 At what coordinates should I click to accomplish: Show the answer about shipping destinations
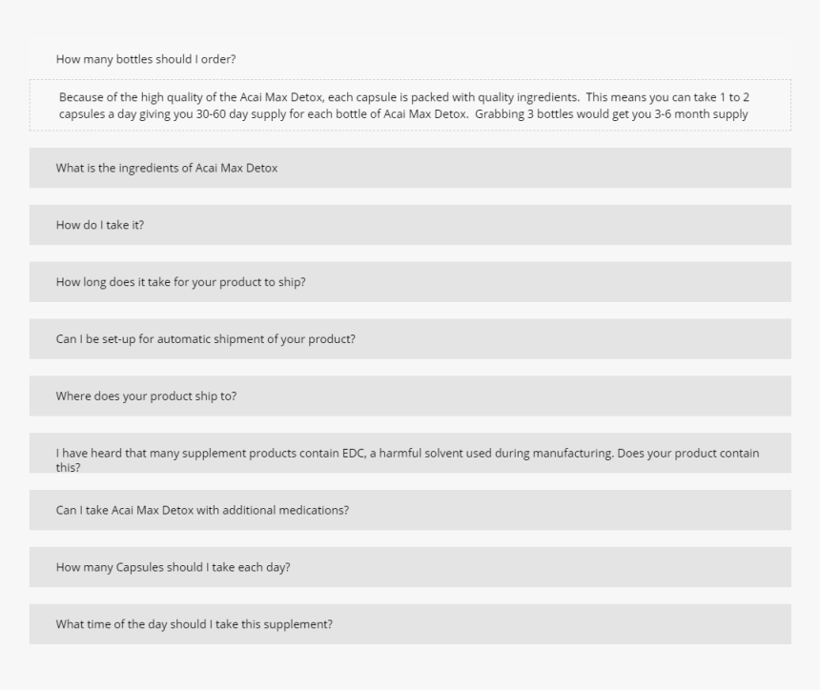point(410,396)
